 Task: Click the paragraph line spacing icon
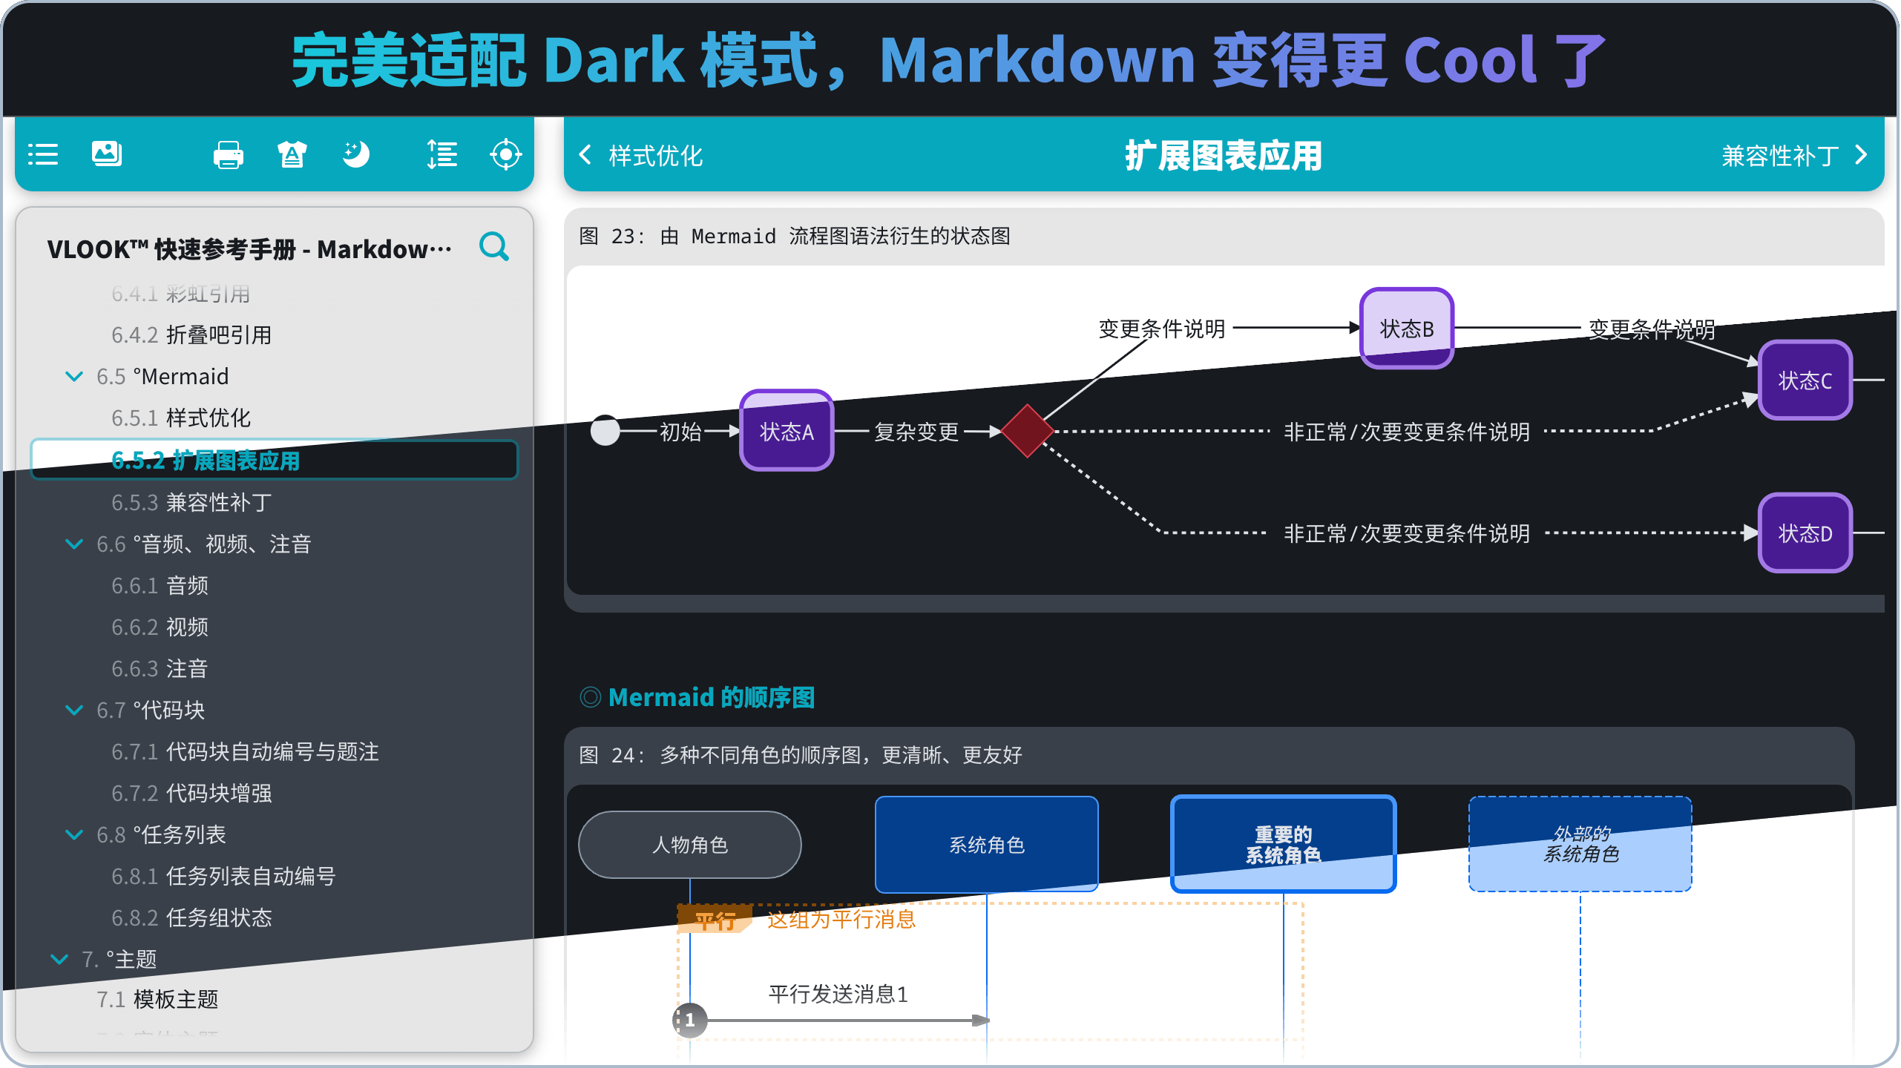tap(442, 154)
